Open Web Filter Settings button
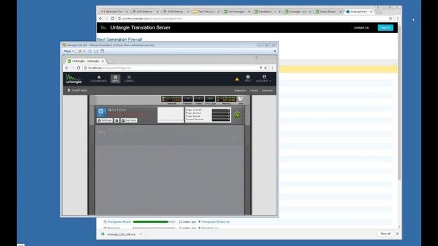Viewport: 438px width, 246px height. (x=105, y=120)
